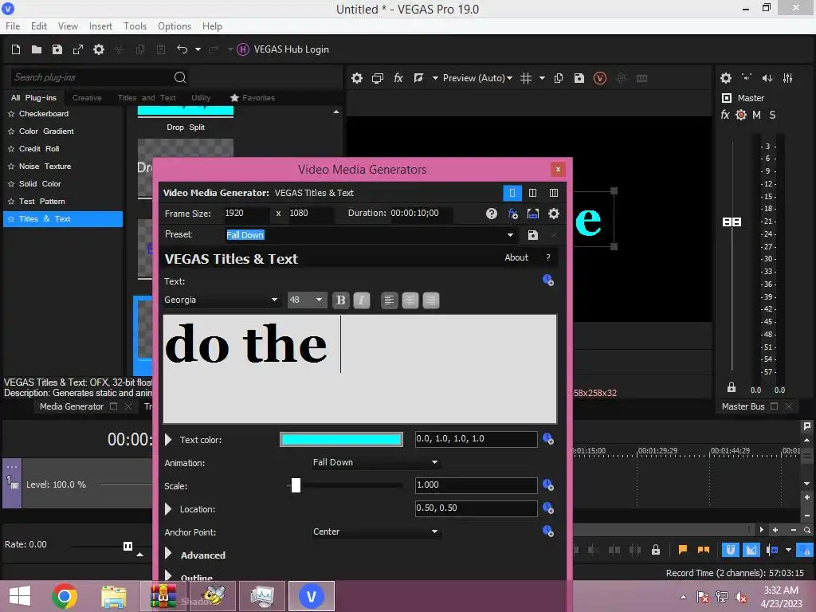Save preset with the disk icon

(533, 235)
